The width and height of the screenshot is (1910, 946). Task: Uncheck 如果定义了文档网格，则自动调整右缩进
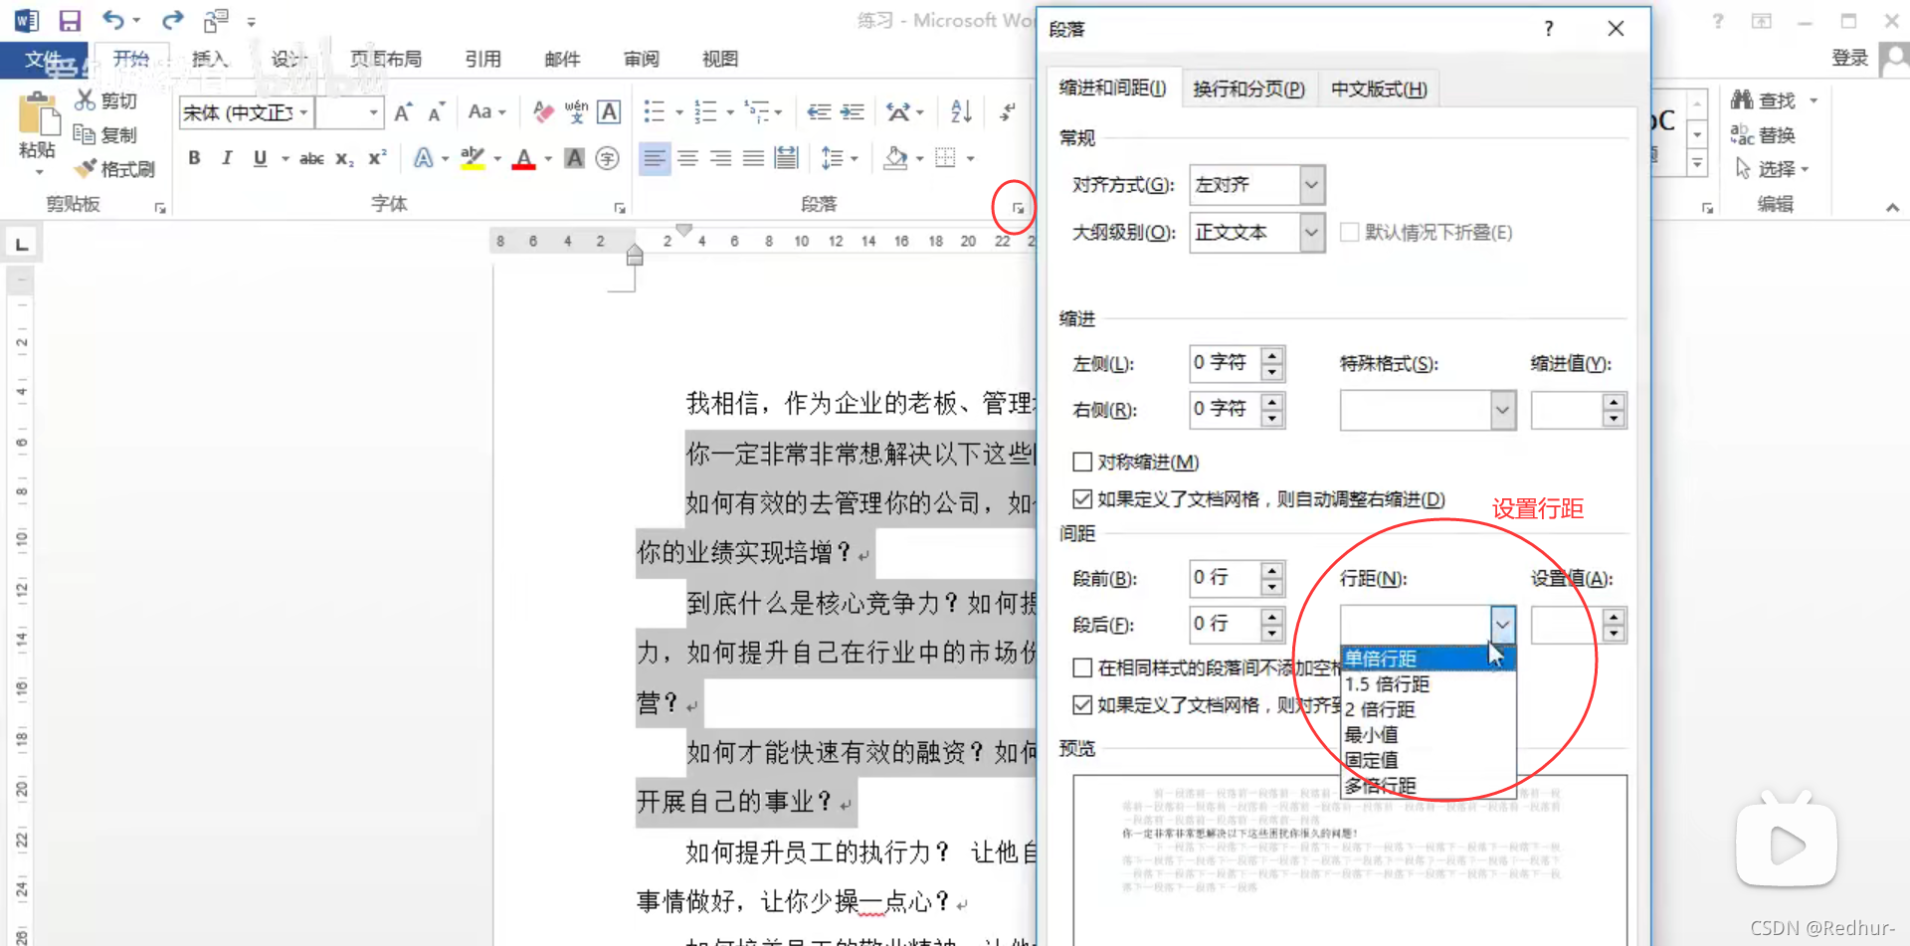click(1082, 498)
